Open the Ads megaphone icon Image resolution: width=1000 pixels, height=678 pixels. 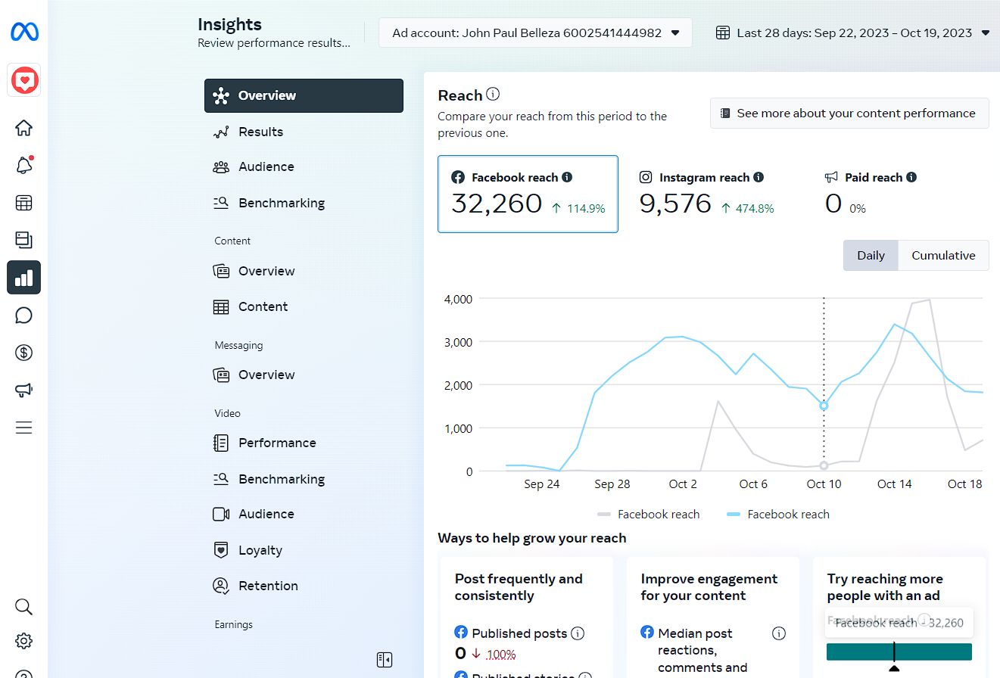pos(23,390)
